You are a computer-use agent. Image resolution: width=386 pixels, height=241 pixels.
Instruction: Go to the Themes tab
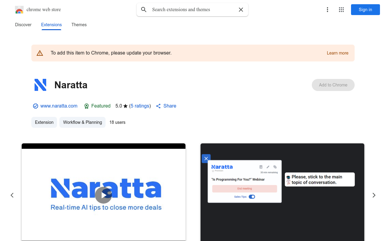pos(79,25)
